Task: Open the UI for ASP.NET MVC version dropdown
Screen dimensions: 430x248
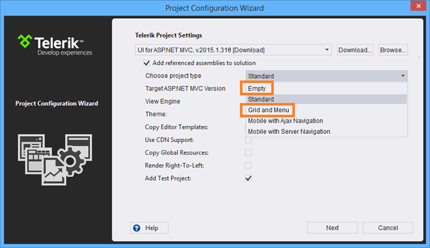Action: coord(233,50)
